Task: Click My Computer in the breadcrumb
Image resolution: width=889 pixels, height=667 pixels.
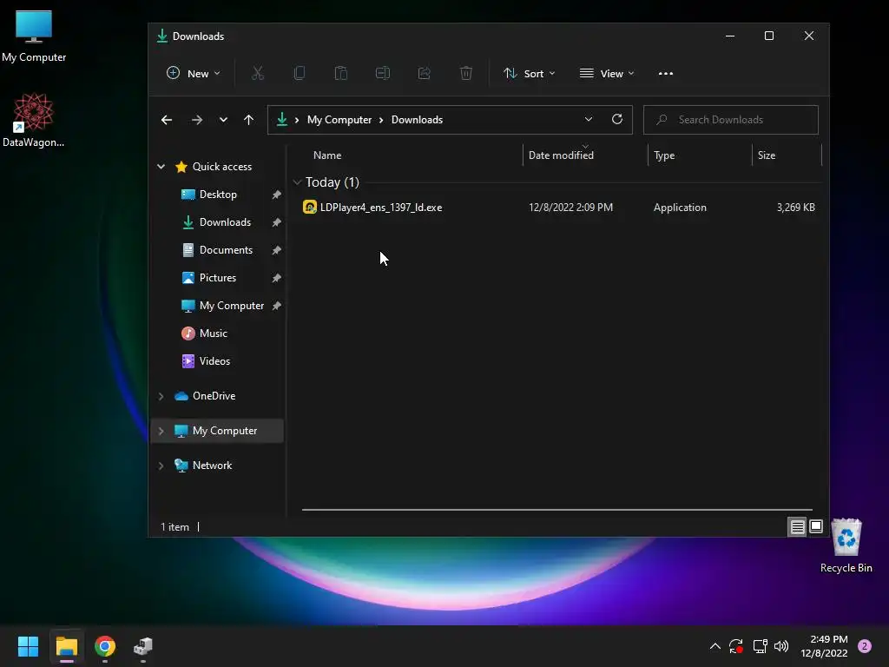Action: [339, 120]
